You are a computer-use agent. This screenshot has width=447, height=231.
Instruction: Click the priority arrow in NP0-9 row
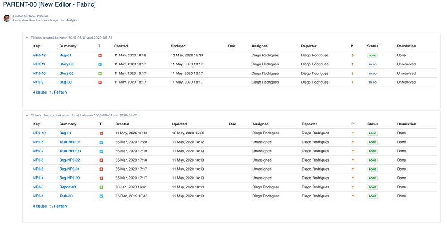coord(352,82)
